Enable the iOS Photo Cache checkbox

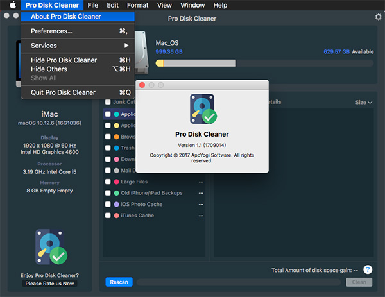(108, 204)
